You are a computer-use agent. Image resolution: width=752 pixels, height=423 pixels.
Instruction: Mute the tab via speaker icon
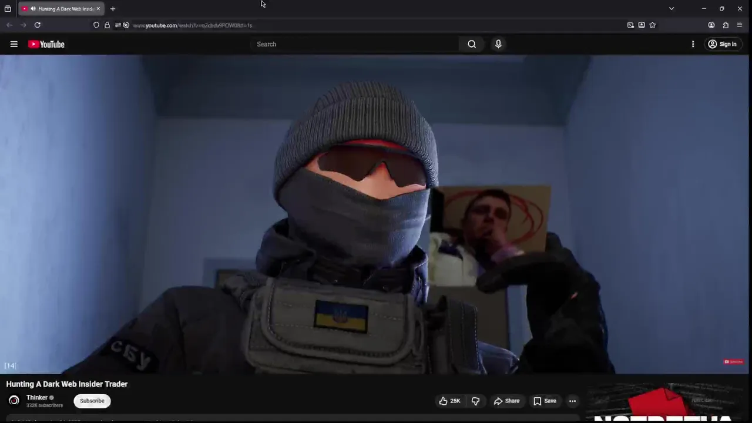(33, 9)
